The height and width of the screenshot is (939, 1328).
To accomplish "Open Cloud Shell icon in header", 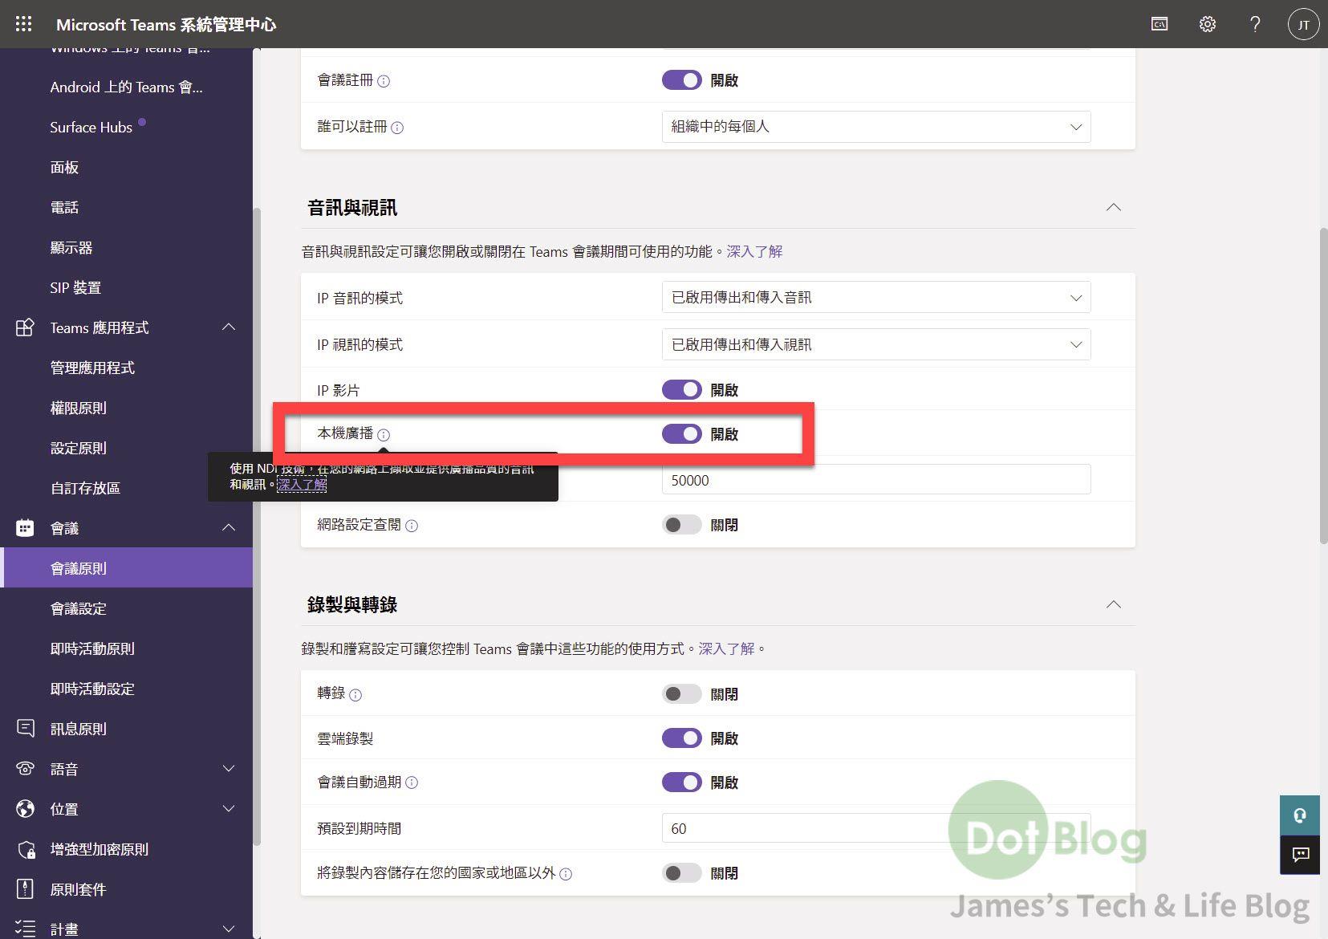I will [x=1159, y=24].
